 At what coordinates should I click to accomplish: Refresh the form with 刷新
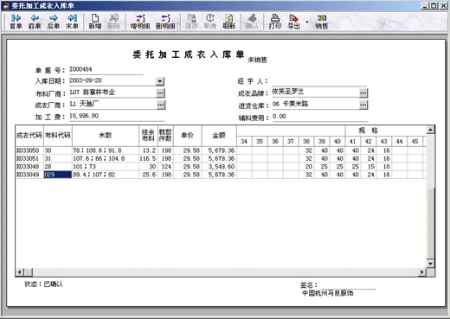[229, 22]
